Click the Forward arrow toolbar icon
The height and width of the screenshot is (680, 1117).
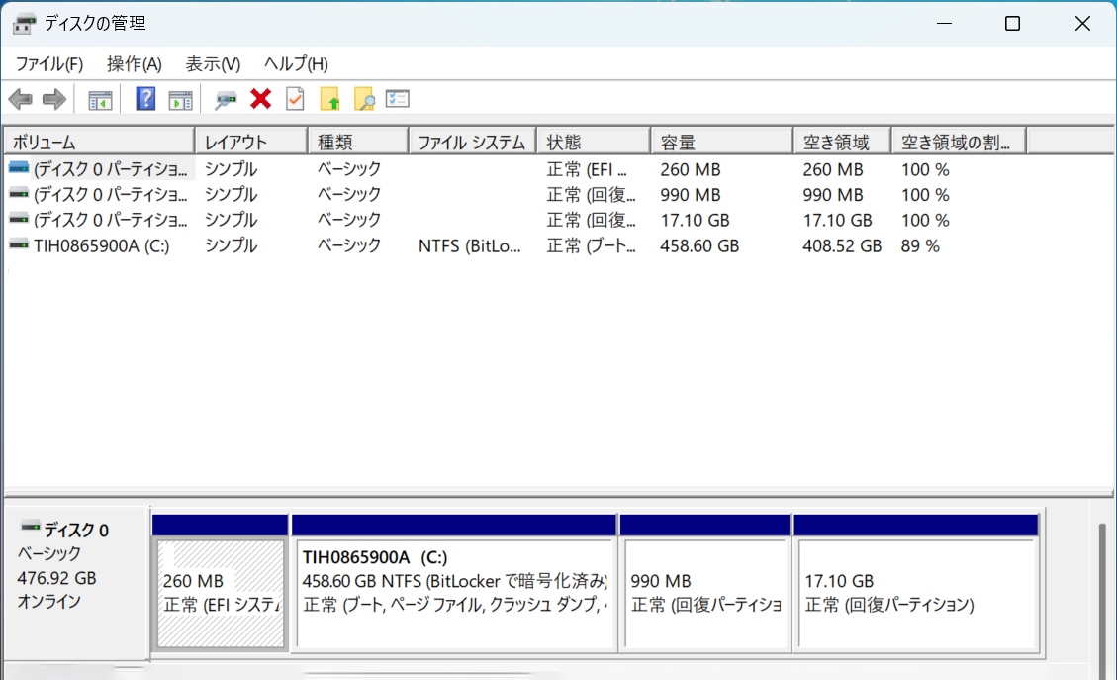tap(54, 99)
